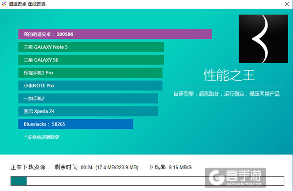
Task: Select the 索尼 Xperia Z4 bar
Action: point(88,111)
